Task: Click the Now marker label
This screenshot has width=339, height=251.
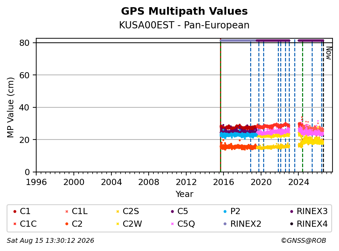Action: click(329, 53)
